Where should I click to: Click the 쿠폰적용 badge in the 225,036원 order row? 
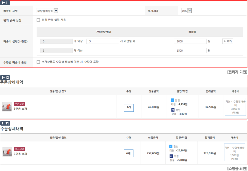[x=19, y=149]
